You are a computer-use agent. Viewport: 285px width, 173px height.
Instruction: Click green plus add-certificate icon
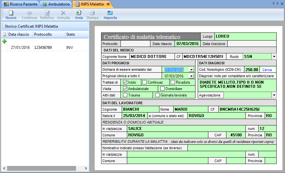tap(5, 41)
